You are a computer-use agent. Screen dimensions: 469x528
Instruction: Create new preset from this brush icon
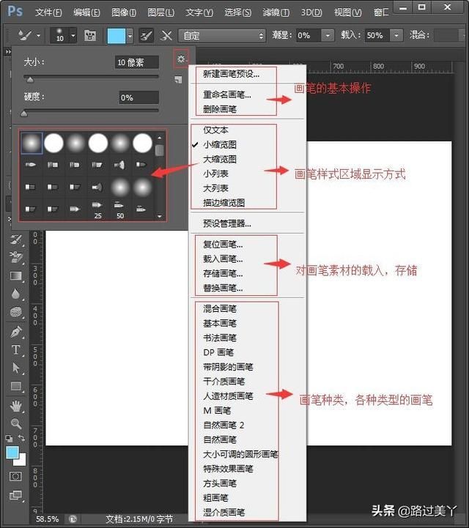click(178, 80)
